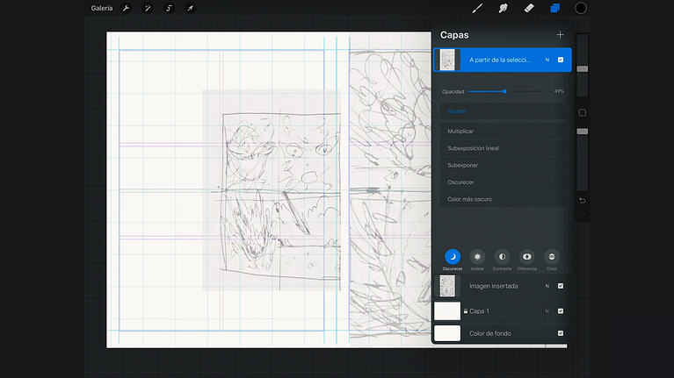The image size is (674, 378).
Task: Hide the Imagen insertada layer
Action: pos(561,286)
